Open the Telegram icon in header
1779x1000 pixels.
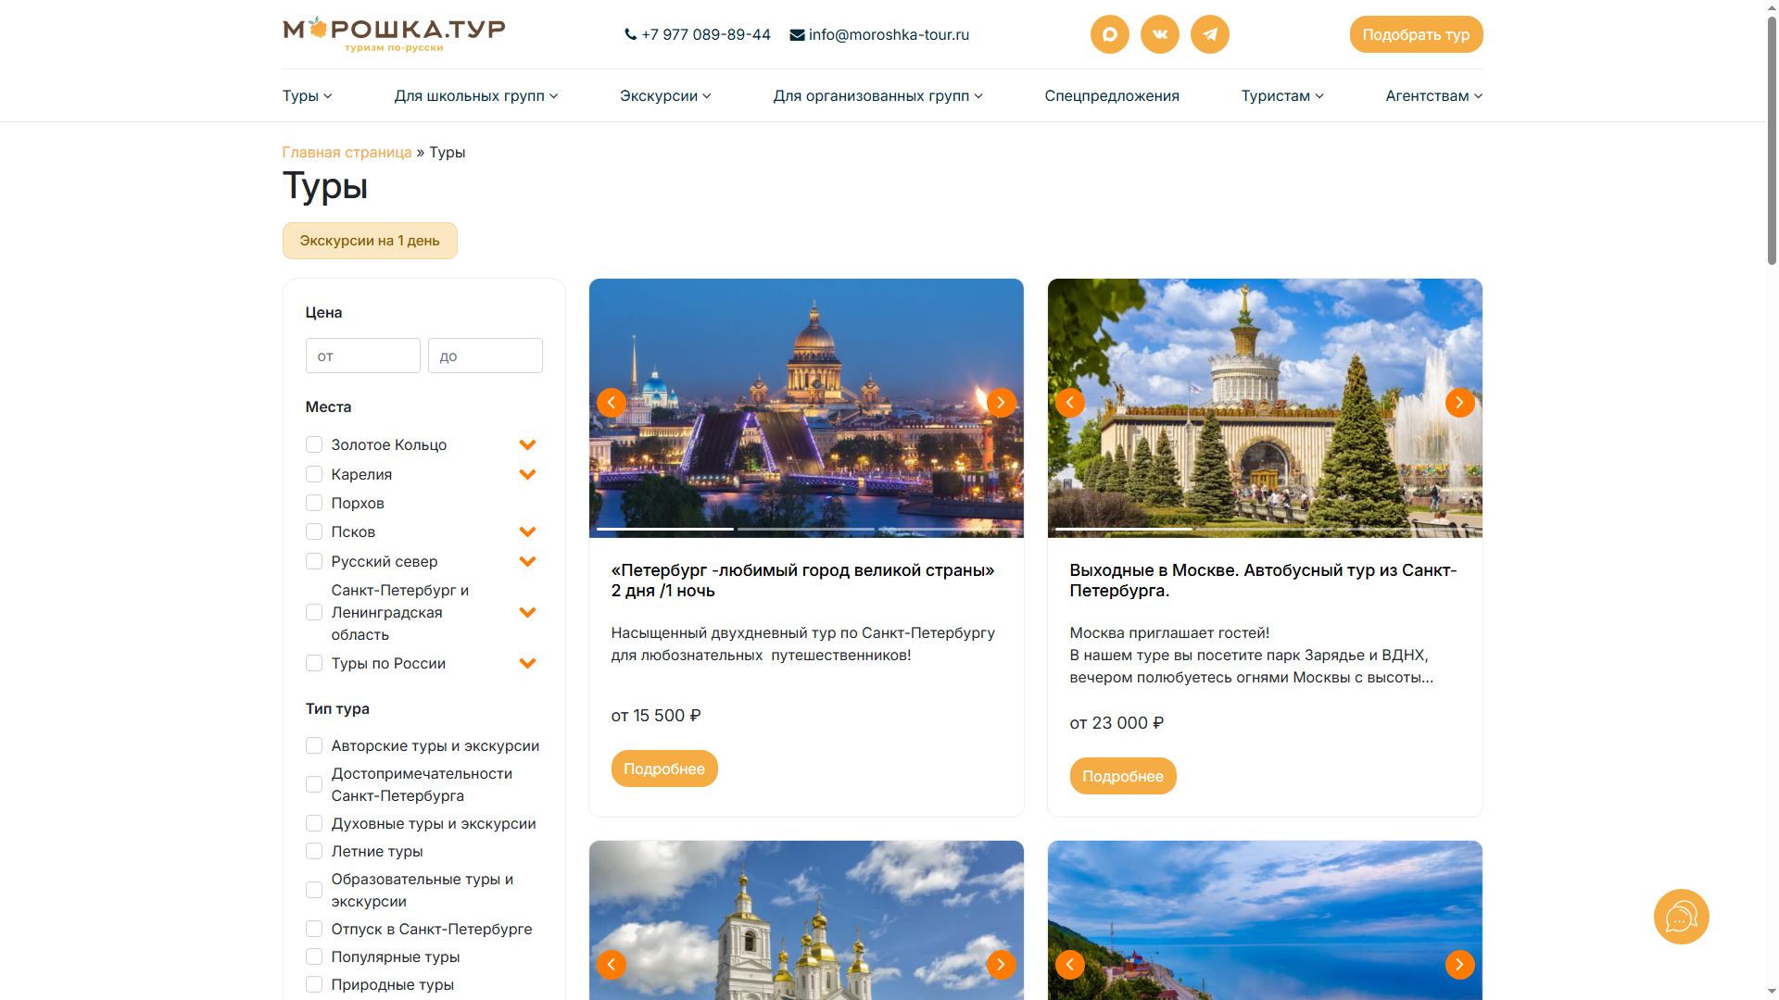click(x=1209, y=34)
